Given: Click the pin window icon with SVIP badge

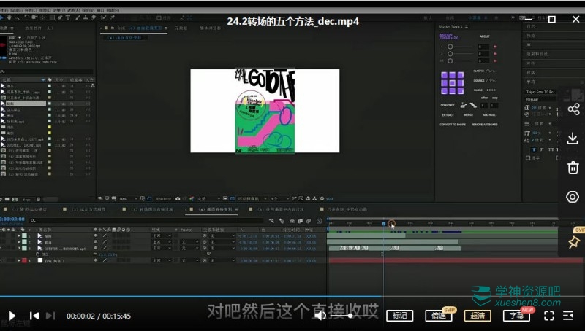Looking at the screenshot, I should point(573,243).
